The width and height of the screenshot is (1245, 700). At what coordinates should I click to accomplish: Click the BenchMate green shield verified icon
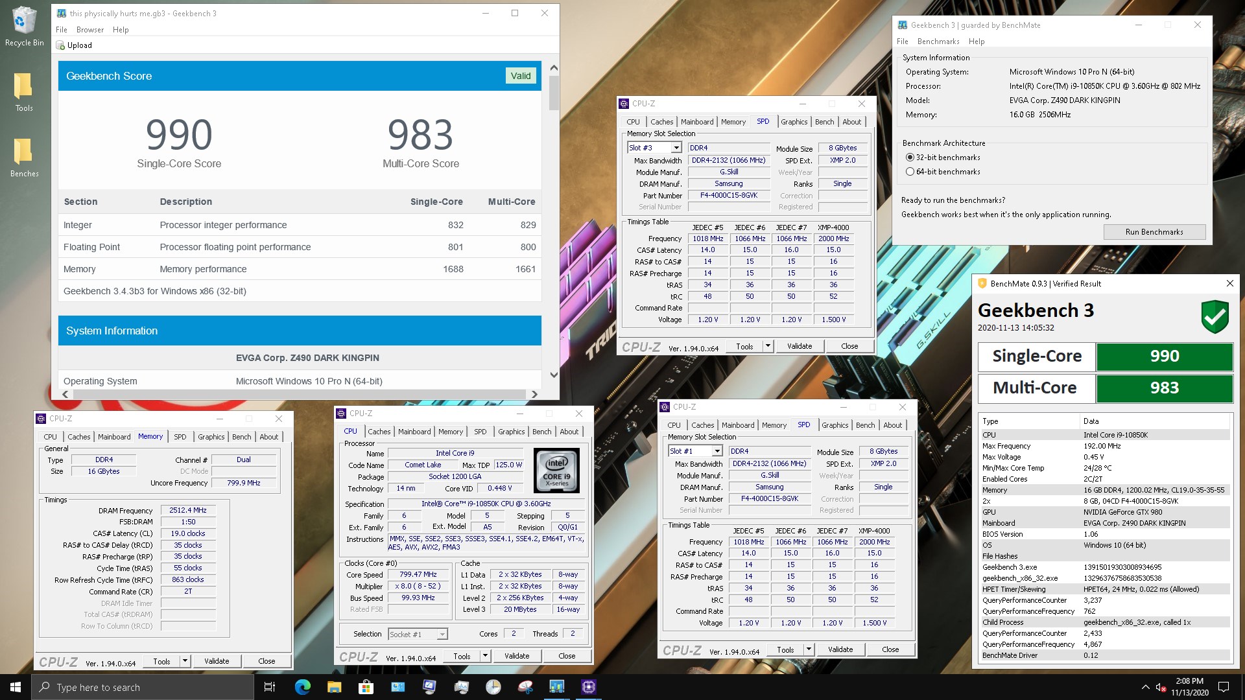1215,316
